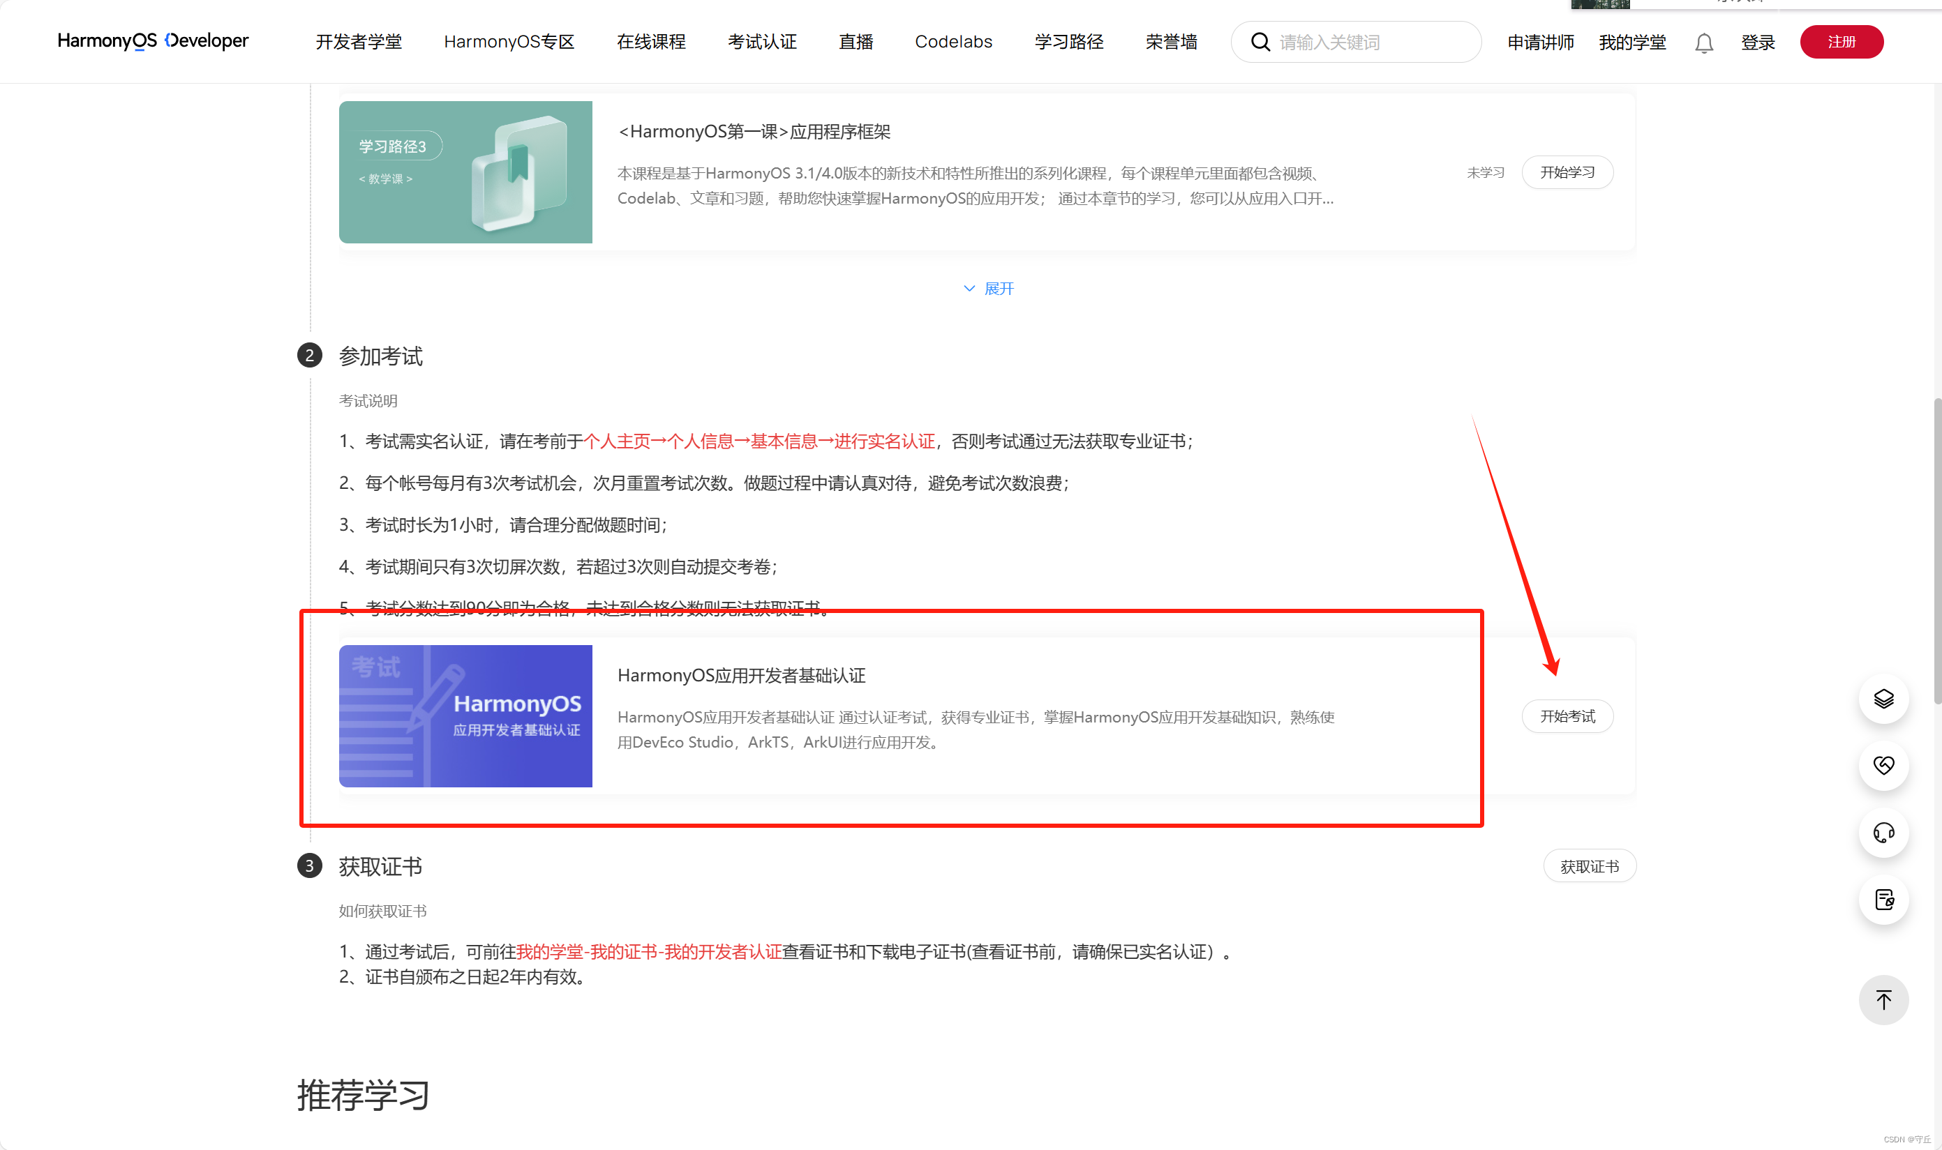
Task: Click the 考试说明 label
Action: (368, 402)
